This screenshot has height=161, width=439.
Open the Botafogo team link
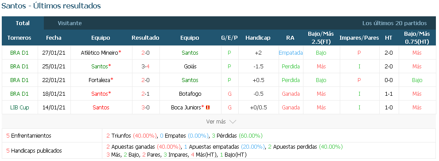190,94
